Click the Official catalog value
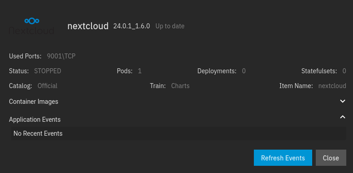Image resolution: width=353 pixels, height=173 pixels. click(x=47, y=86)
